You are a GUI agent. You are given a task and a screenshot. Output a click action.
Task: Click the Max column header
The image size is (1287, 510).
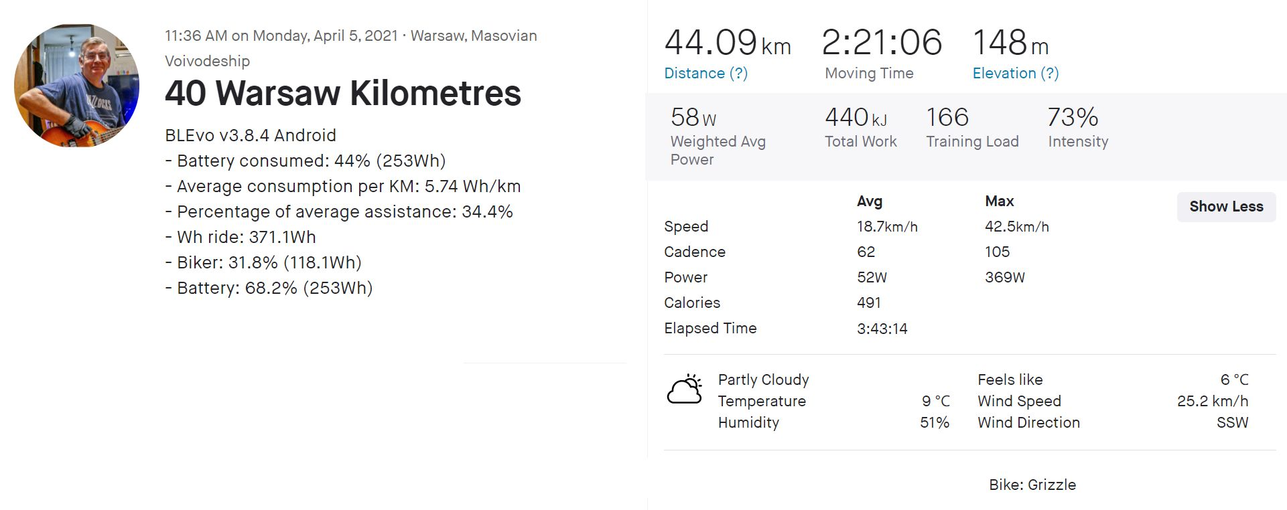[999, 201]
